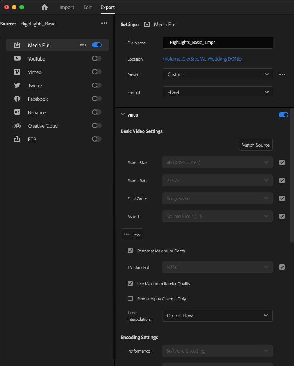Go to the Home screen icon
Screen dimensions: 294x366
tap(45, 7)
